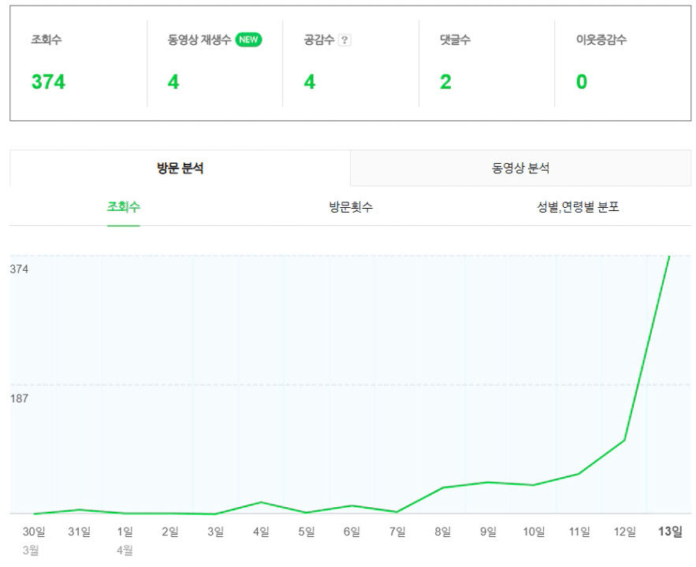Click the 공감수 stat value 4
The height and width of the screenshot is (567, 696).
(310, 82)
